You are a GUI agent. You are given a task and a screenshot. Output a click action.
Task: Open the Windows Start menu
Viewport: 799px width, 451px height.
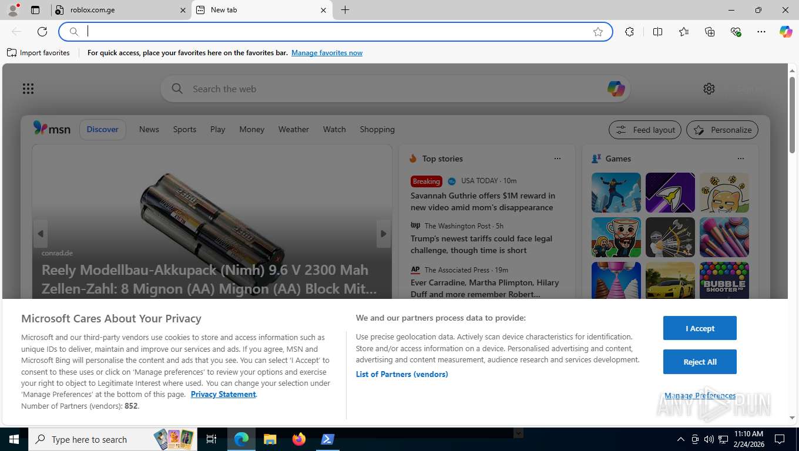coord(14,439)
